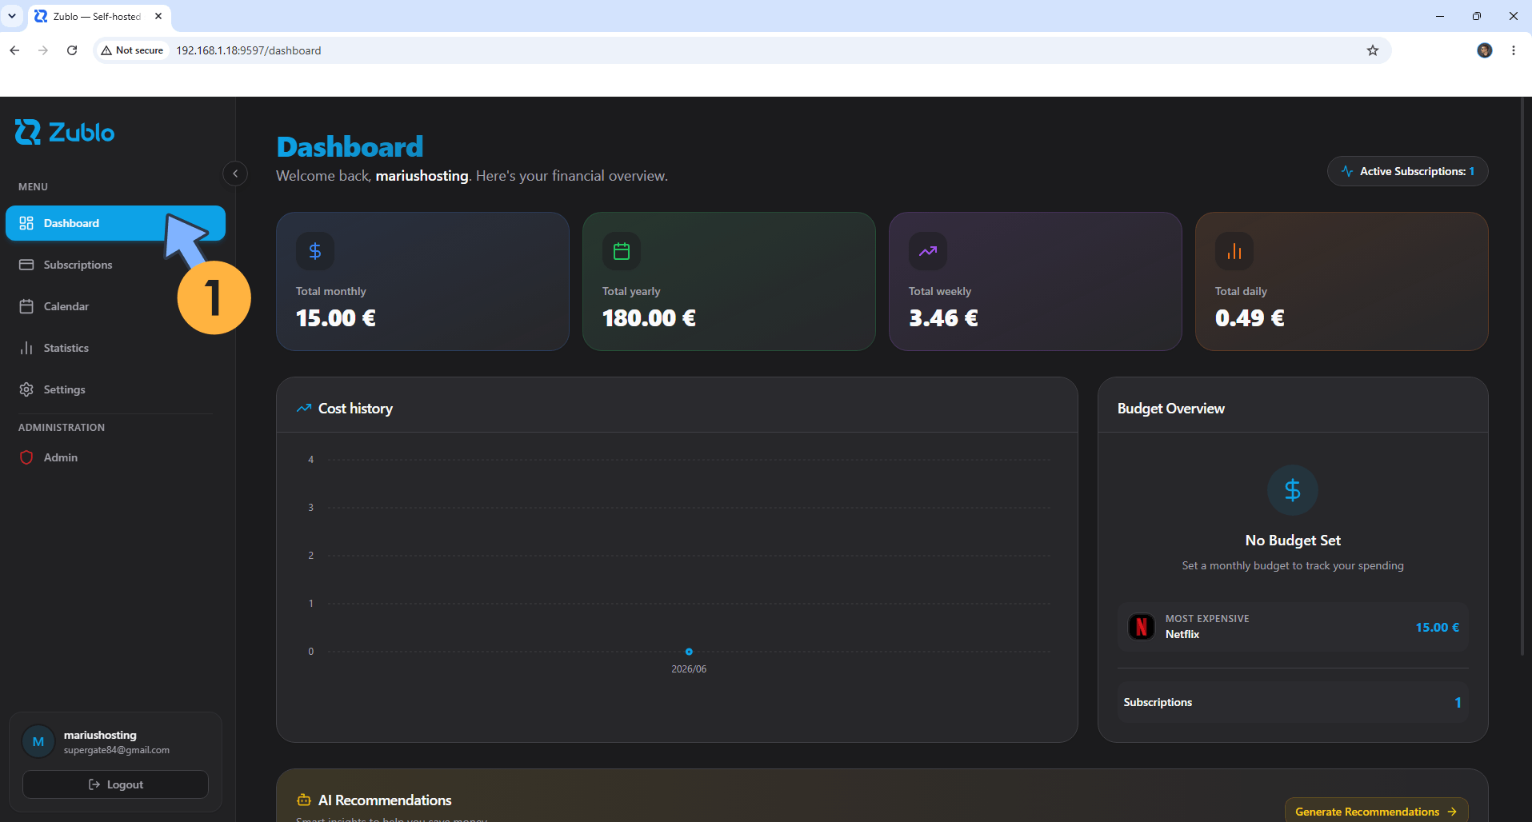Open the Settings menu item
Viewport: 1532px width, 822px height.
tap(115, 389)
